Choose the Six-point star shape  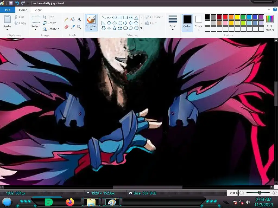tap(120, 28)
